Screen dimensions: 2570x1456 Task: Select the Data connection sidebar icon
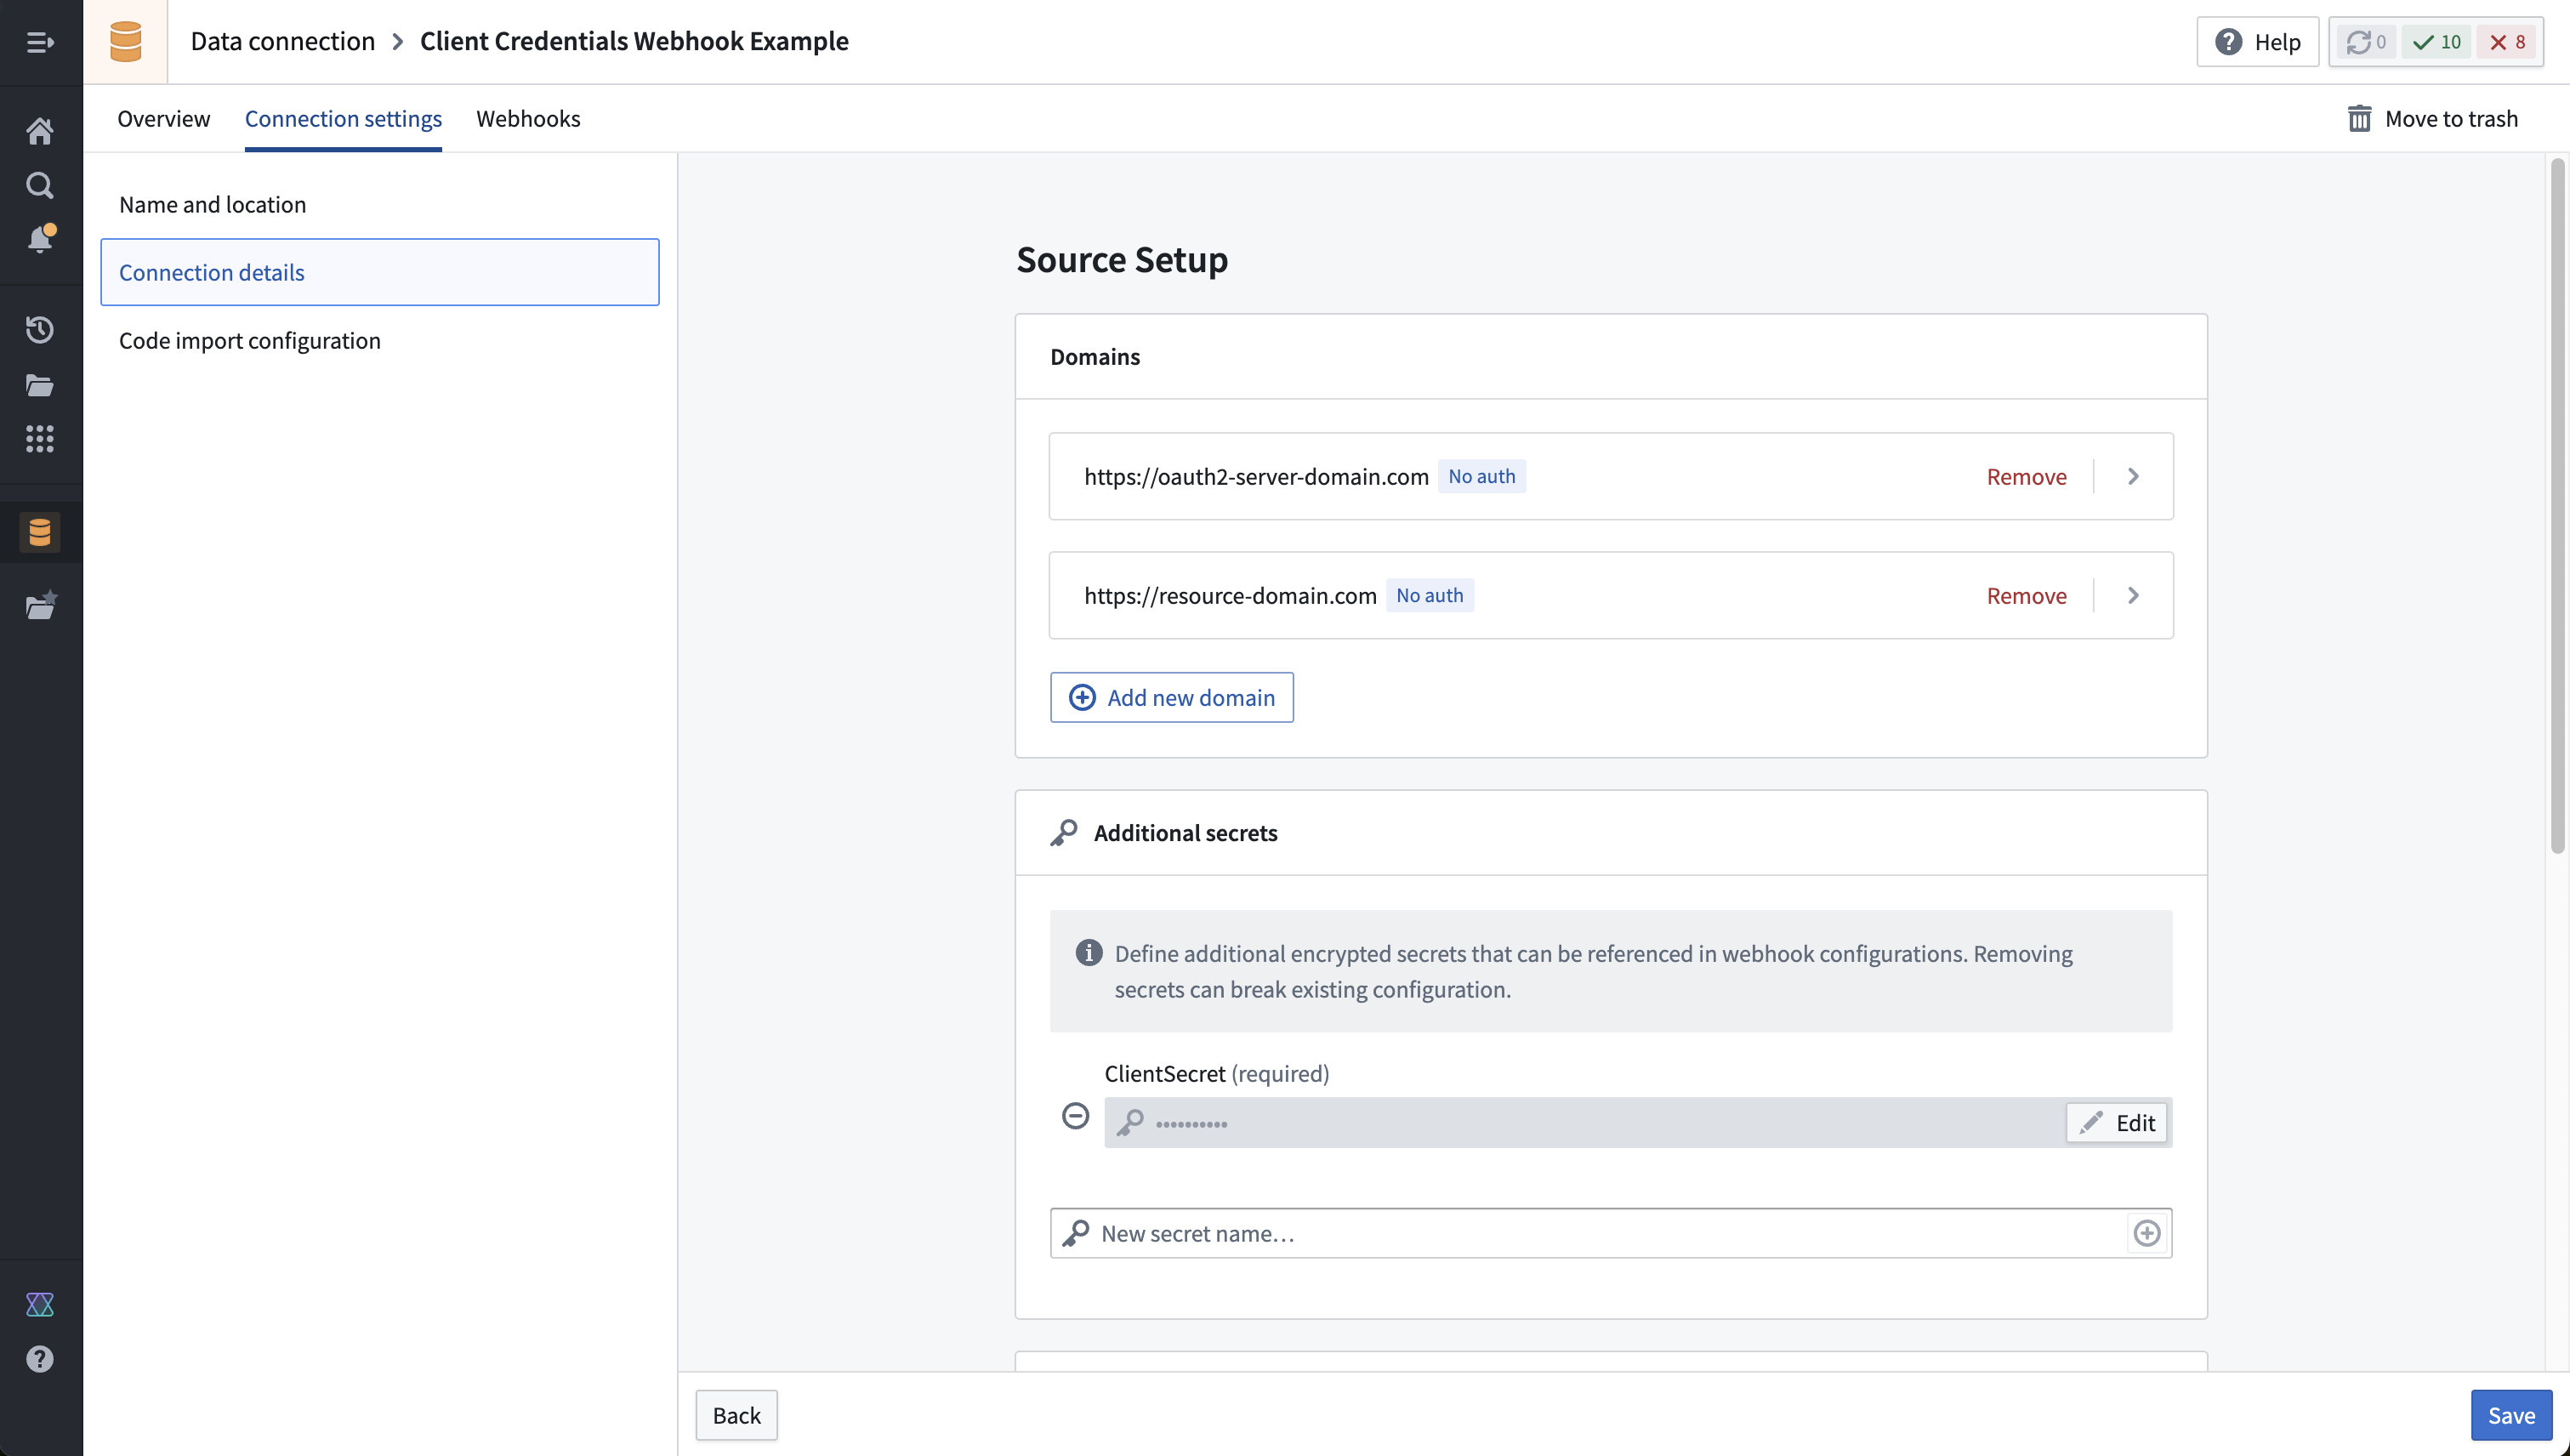point(40,532)
